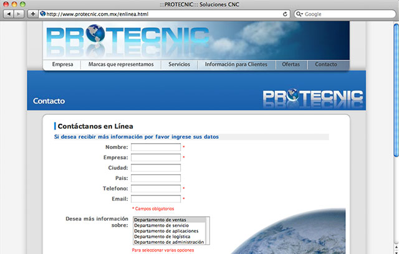This screenshot has height=254, width=399.
Task: Click the globe favicon in address bar
Action: coord(43,14)
